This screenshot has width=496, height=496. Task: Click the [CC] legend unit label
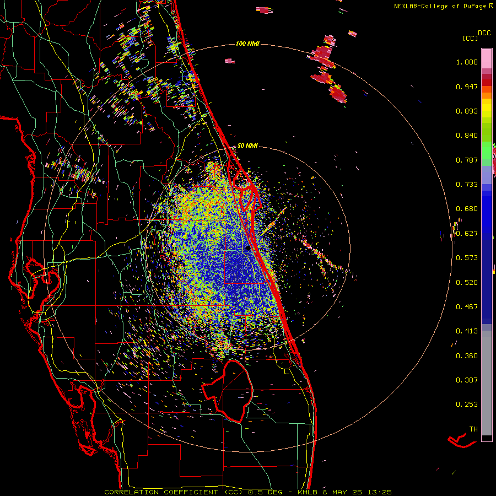[x=470, y=38]
